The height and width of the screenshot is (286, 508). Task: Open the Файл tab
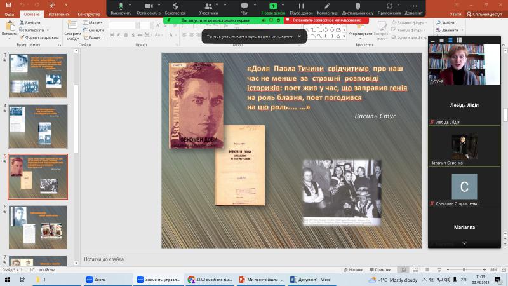pyautogui.click(x=10, y=14)
